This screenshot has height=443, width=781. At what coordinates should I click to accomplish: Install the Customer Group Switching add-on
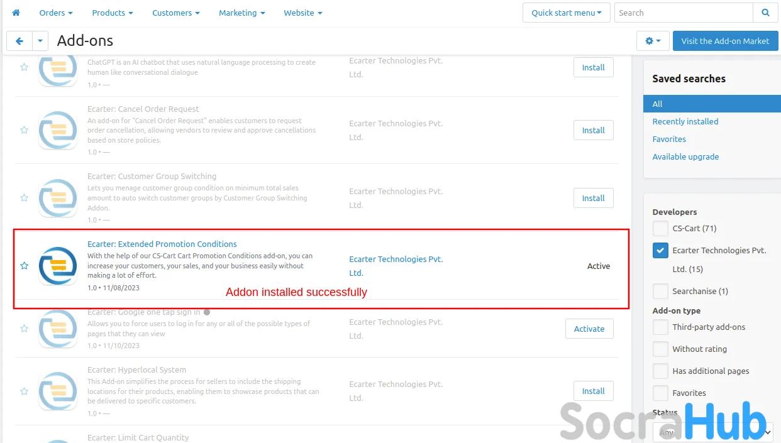click(593, 198)
